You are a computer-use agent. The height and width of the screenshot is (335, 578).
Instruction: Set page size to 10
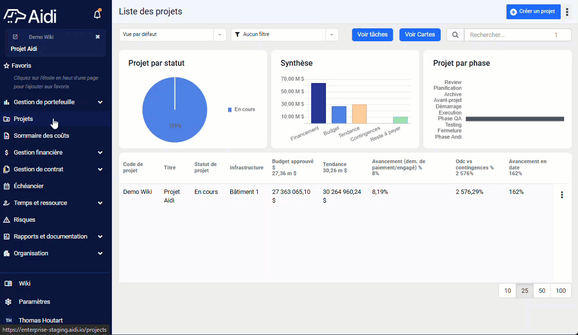pos(507,291)
